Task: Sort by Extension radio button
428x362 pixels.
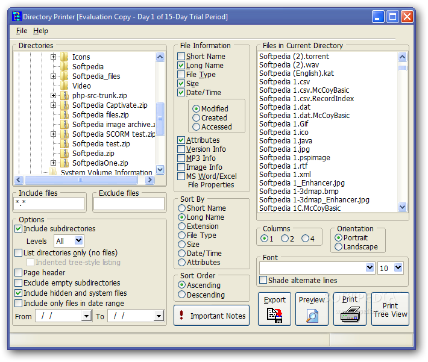Action: coord(181,226)
